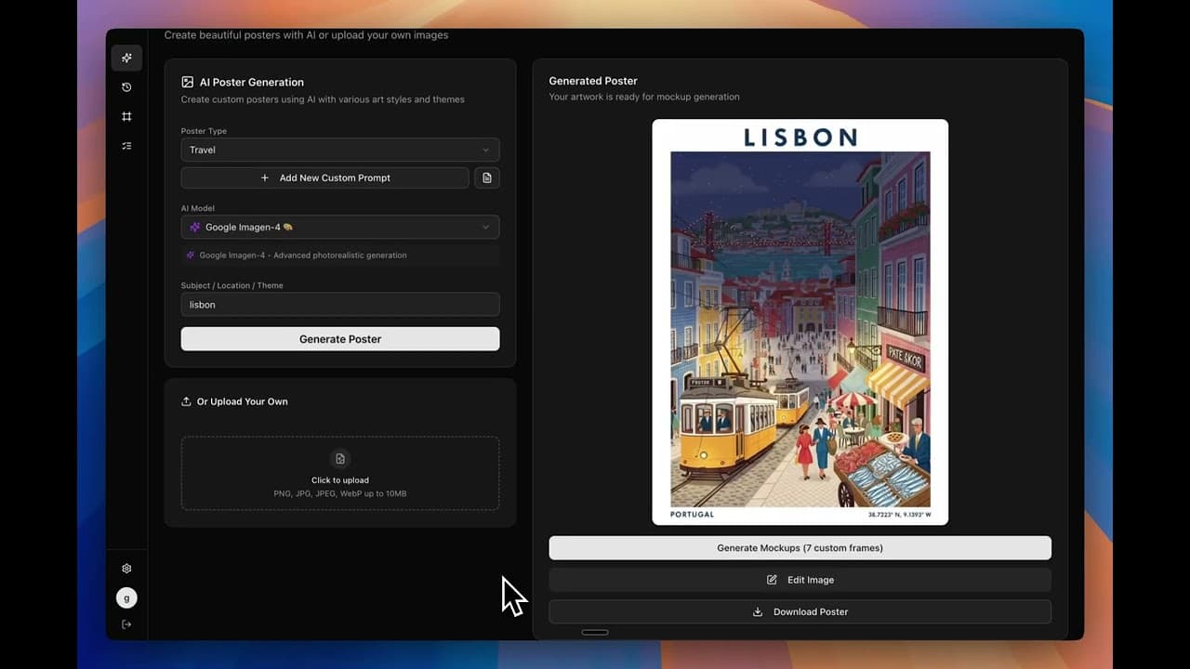Image resolution: width=1190 pixels, height=669 pixels.
Task: Click chevron arrow of Poster Type select
Action: [x=485, y=150]
